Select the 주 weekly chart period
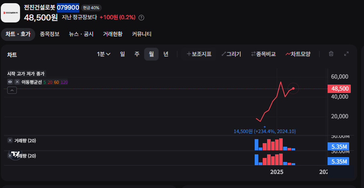 coord(137,54)
